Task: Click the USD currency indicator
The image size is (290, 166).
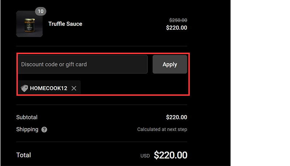Action: pyautogui.click(x=145, y=156)
